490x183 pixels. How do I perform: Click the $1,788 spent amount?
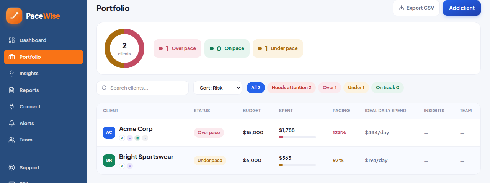point(287,130)
